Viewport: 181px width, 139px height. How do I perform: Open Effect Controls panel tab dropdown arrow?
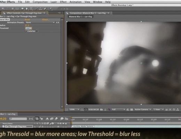pos(44,13)
